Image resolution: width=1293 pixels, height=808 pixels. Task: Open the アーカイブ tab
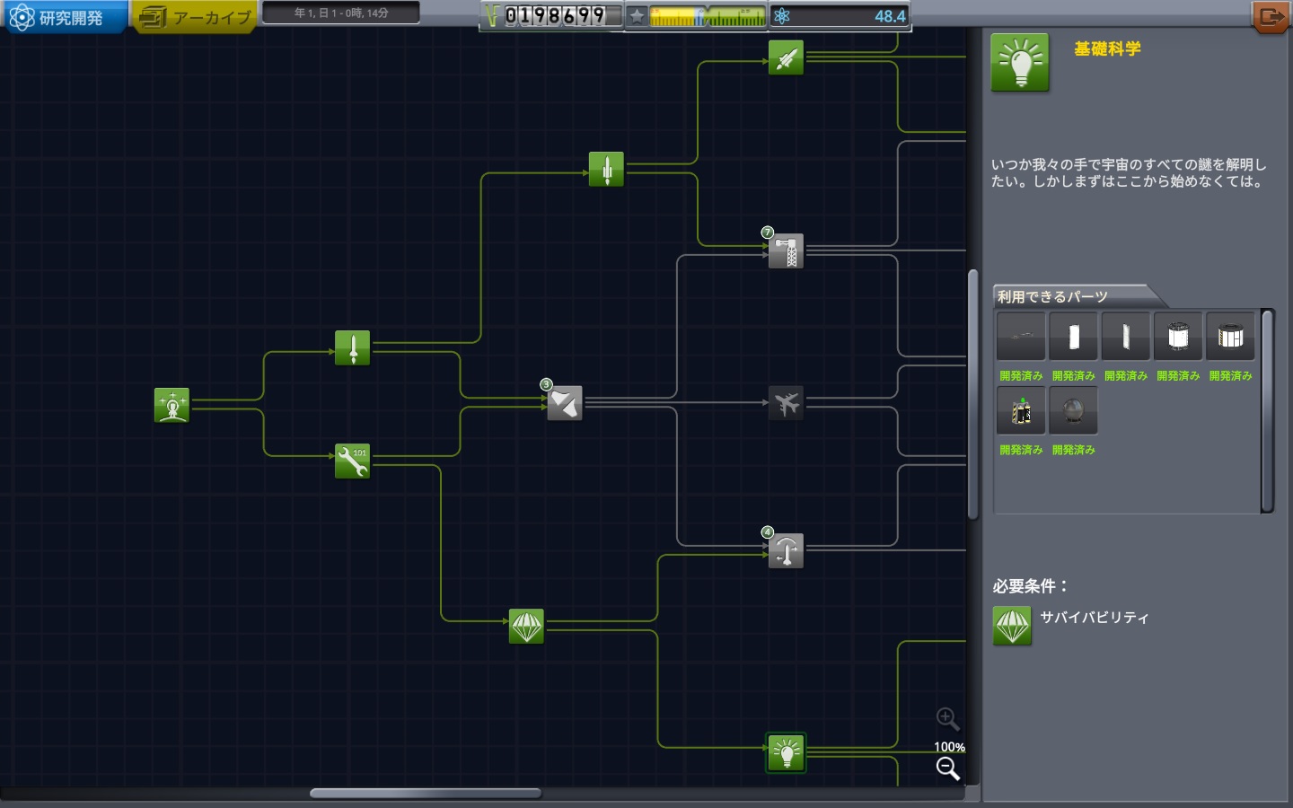tap(195, 17)
